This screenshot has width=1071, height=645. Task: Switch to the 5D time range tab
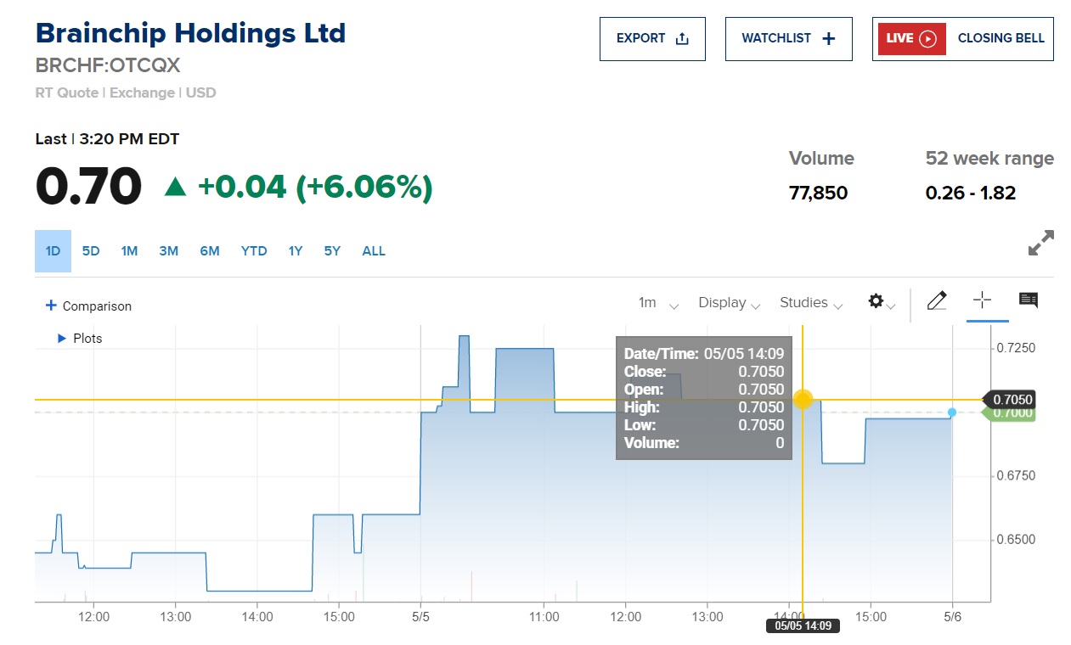(x=91, y=251)
